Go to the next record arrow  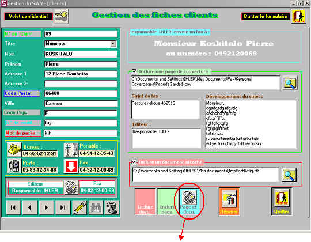coord(47,207)
